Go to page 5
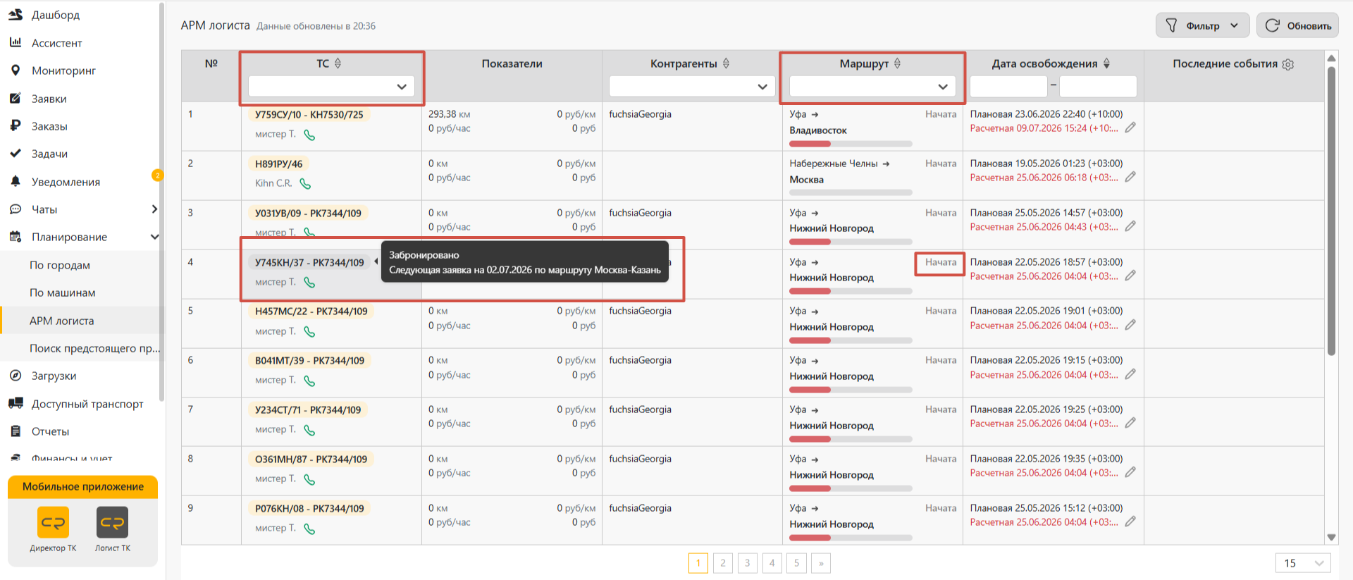 (797, 563)
